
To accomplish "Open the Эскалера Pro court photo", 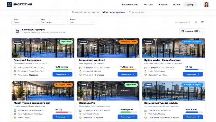I will point(108,91).
